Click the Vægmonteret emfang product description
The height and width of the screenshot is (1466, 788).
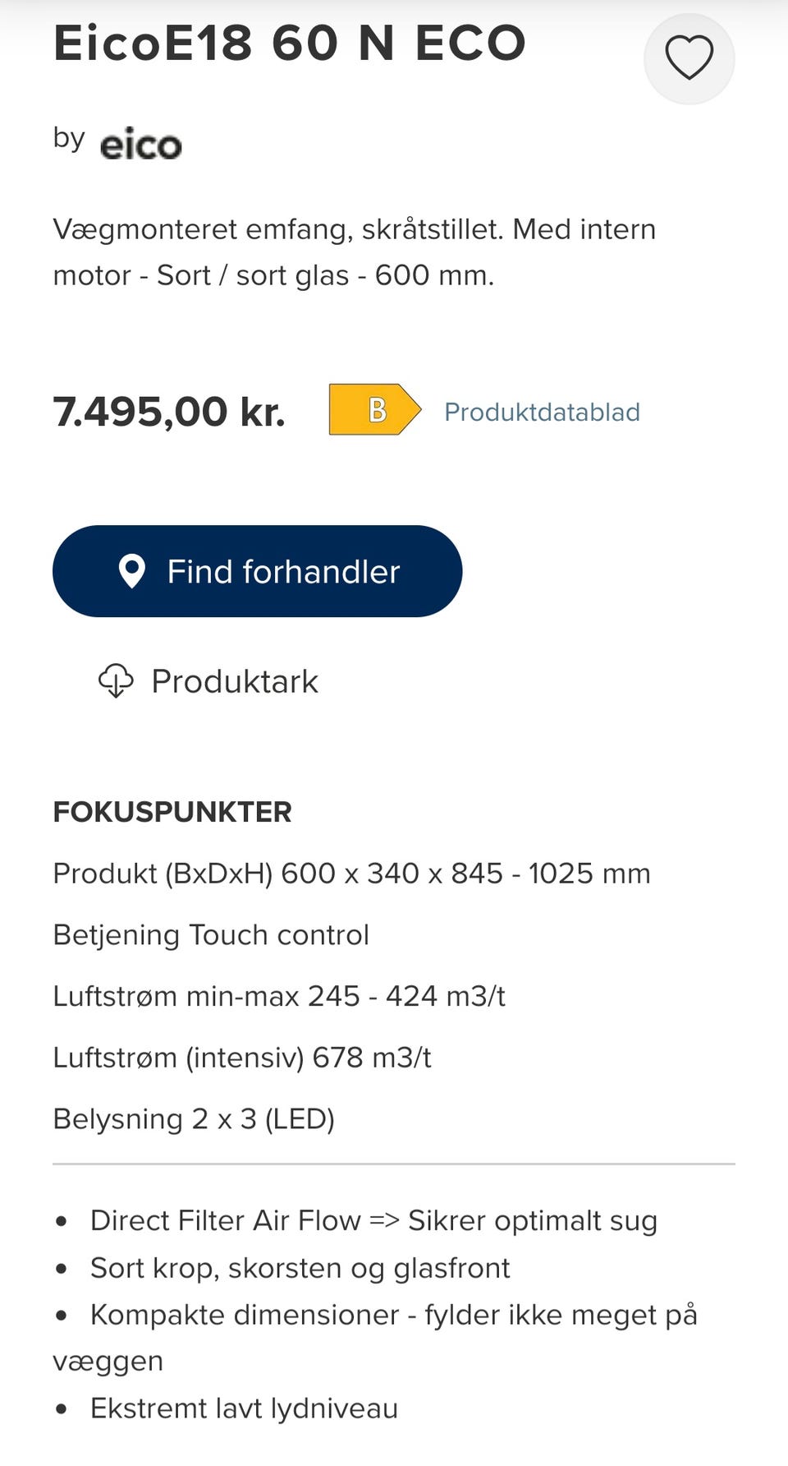coord(355,251)
